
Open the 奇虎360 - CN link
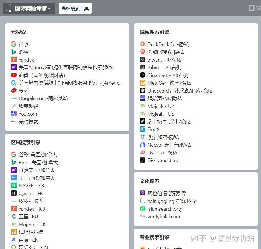click(33, 247)
